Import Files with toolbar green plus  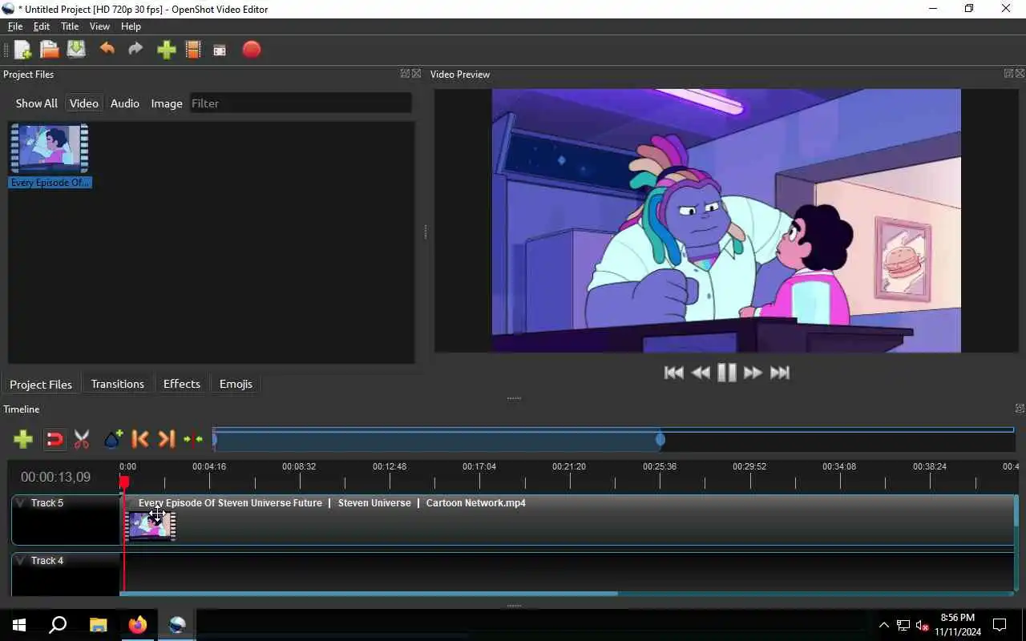pos(166,50)
